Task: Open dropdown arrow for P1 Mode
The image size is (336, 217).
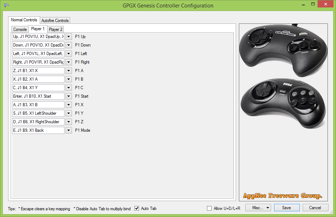Action: tap(68, 130)
